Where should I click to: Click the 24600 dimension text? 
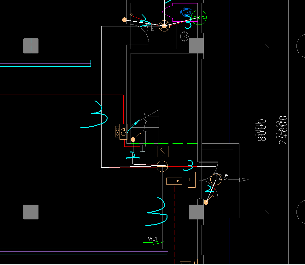tap(282, 130)
